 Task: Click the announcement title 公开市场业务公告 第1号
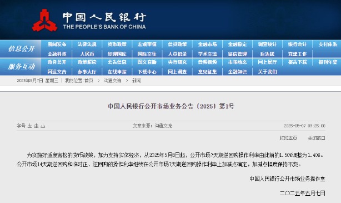(x=171, y=106)
